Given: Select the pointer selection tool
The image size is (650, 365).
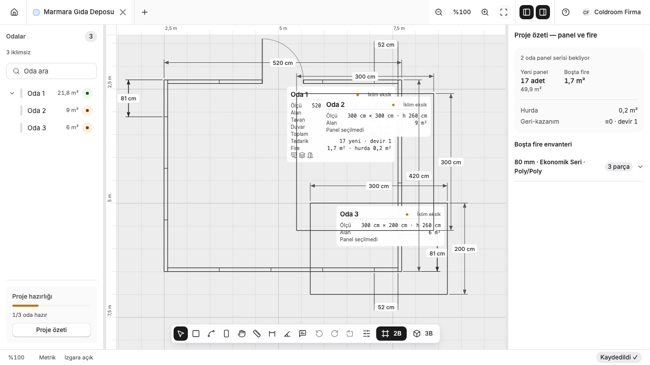Looking at the screenshot, I should pyautogui.click(x=181, y=334).
